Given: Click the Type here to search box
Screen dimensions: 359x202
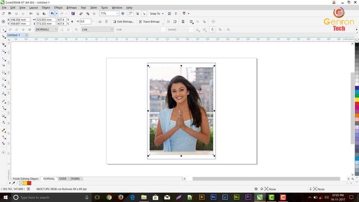Looking at the screenshot, I should 51,197.
